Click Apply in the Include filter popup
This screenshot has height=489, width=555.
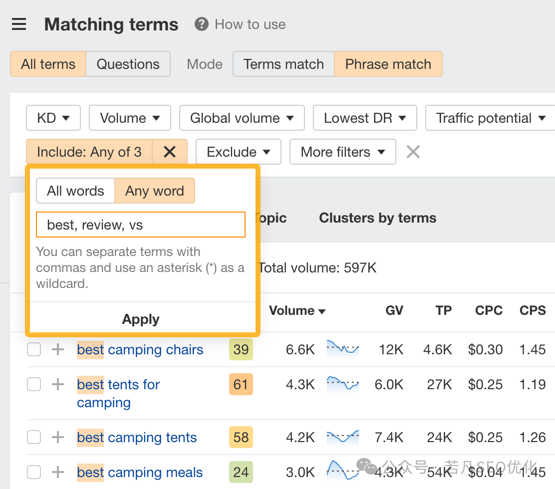(141, 319)
